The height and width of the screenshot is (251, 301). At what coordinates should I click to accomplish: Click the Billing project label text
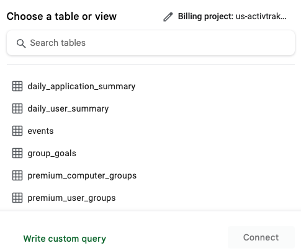tap(206, 17)
